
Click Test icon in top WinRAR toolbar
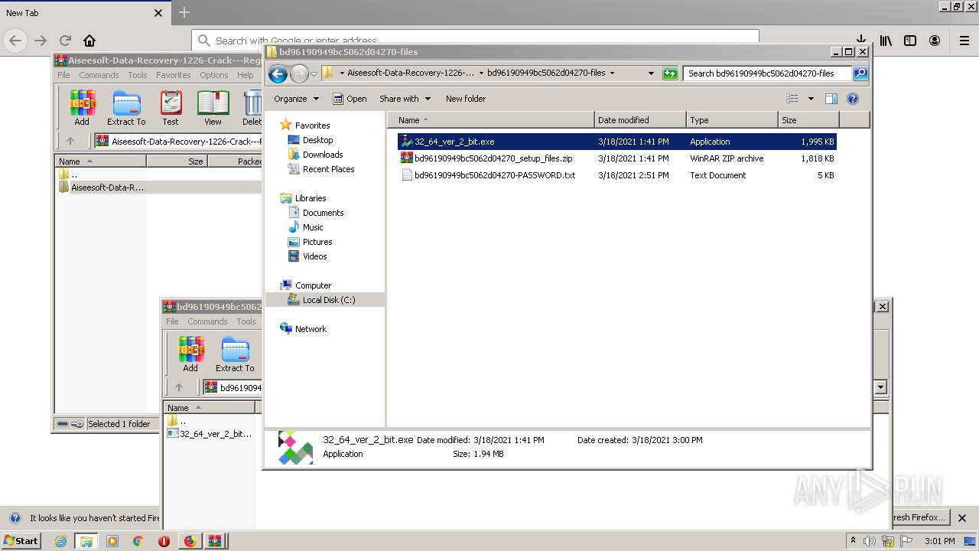click(x=171, y=108)
